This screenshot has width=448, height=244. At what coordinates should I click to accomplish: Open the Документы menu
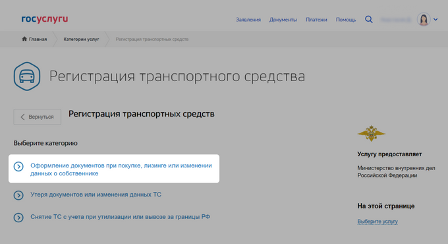[x=283, y=20]
